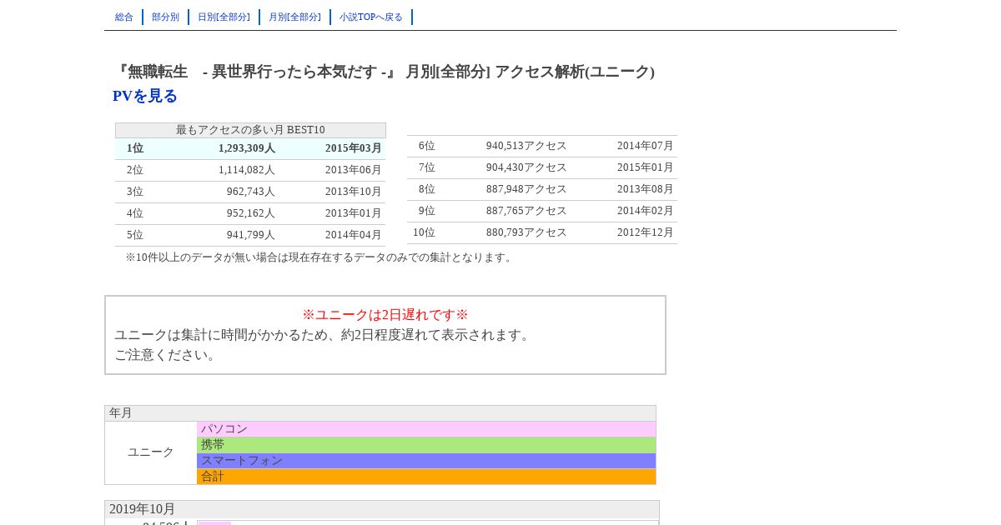The image size is (1001, 525).
Task: Click the red ユニークは2日遅れです notice
Action: click(x=385, y=315)
